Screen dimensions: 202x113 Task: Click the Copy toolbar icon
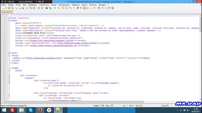pyautogui.click(x=31, y=8)
